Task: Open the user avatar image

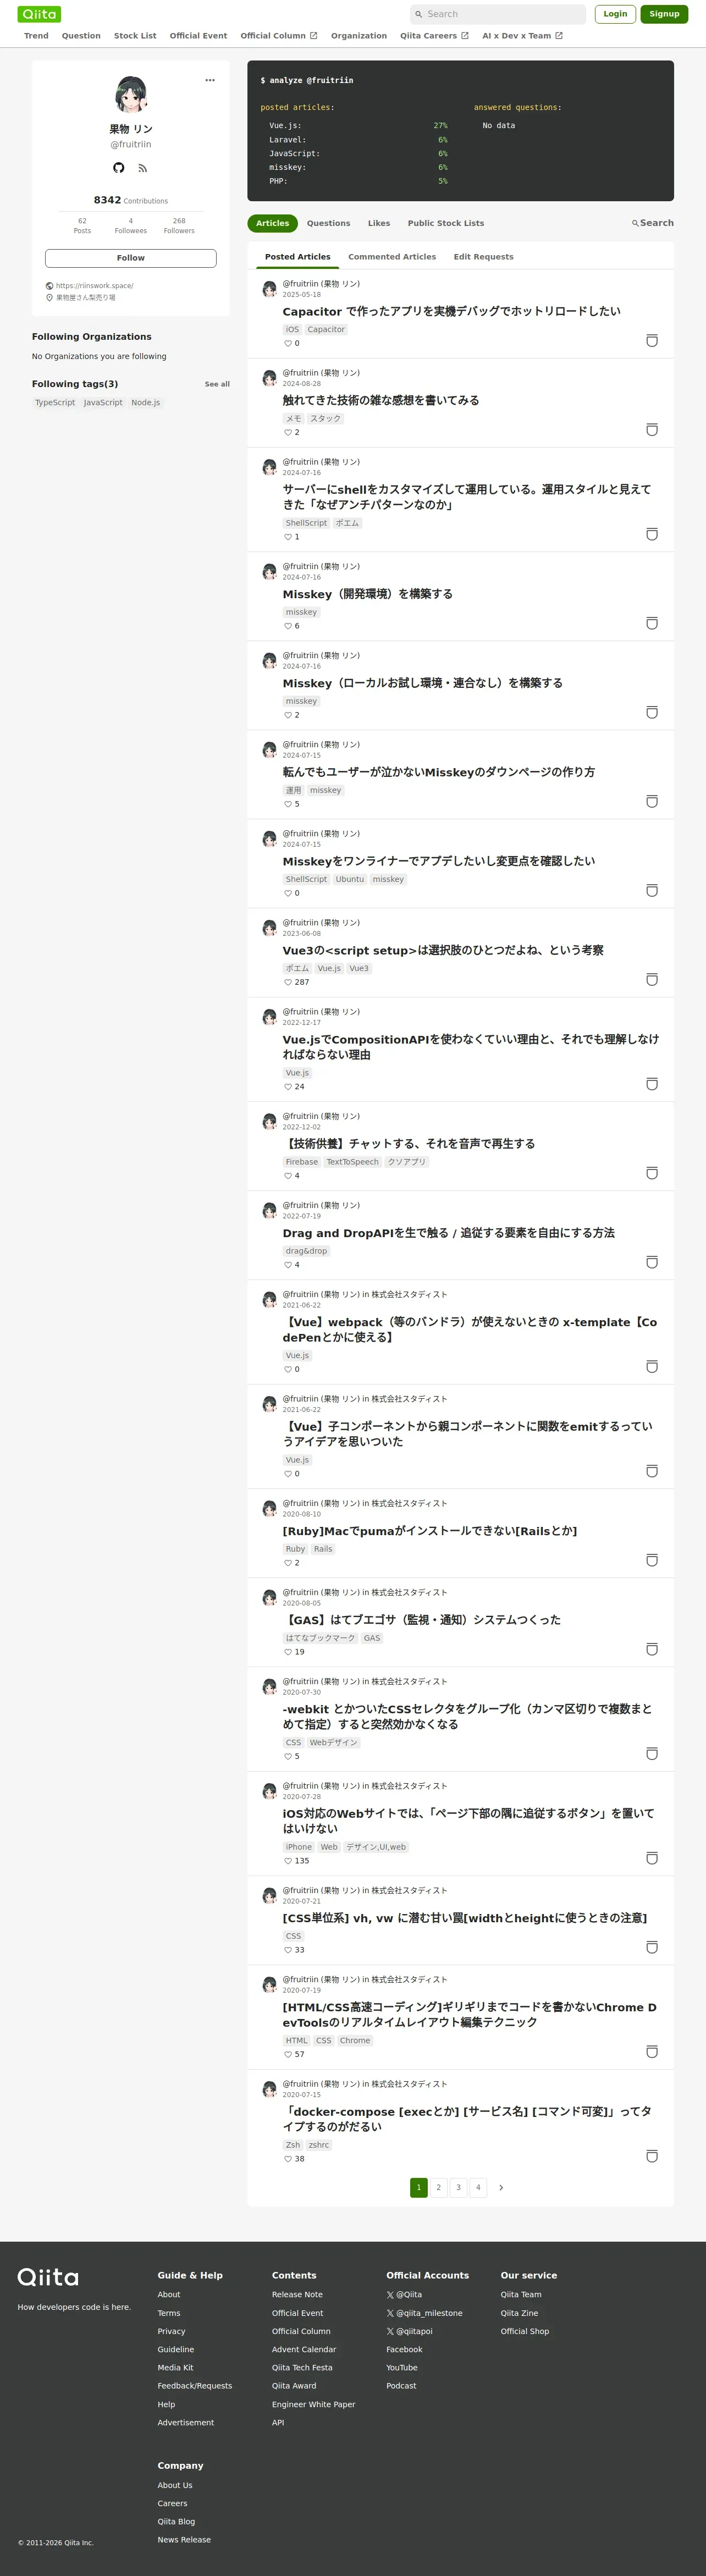Action: click(x=131, y=94)
